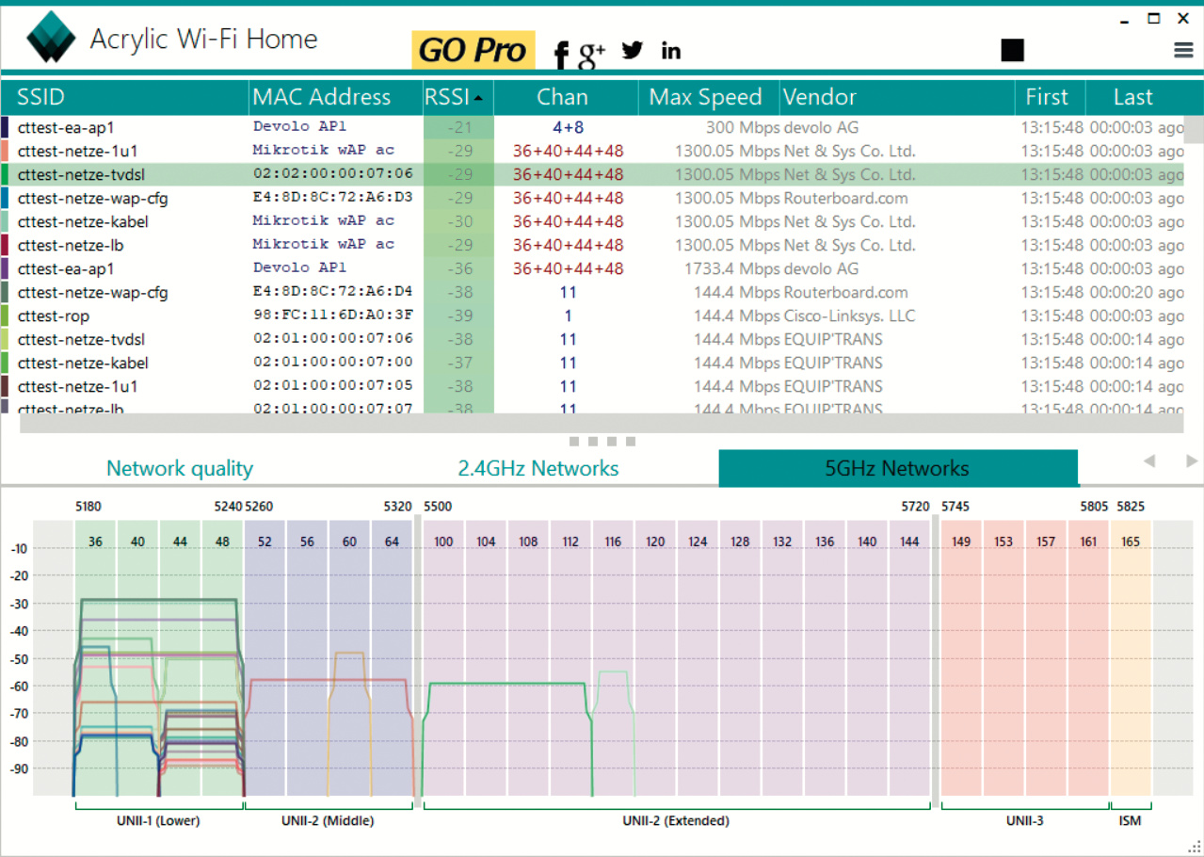Select the 5GHz Networks tab
The height and width of the screenshot is (857, 1204).
[x=898, y=468]
